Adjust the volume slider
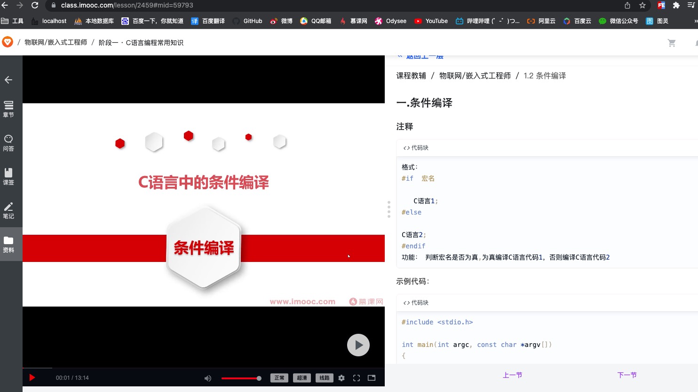This screenshot has height=392, width=698. [x=241, y=378]
